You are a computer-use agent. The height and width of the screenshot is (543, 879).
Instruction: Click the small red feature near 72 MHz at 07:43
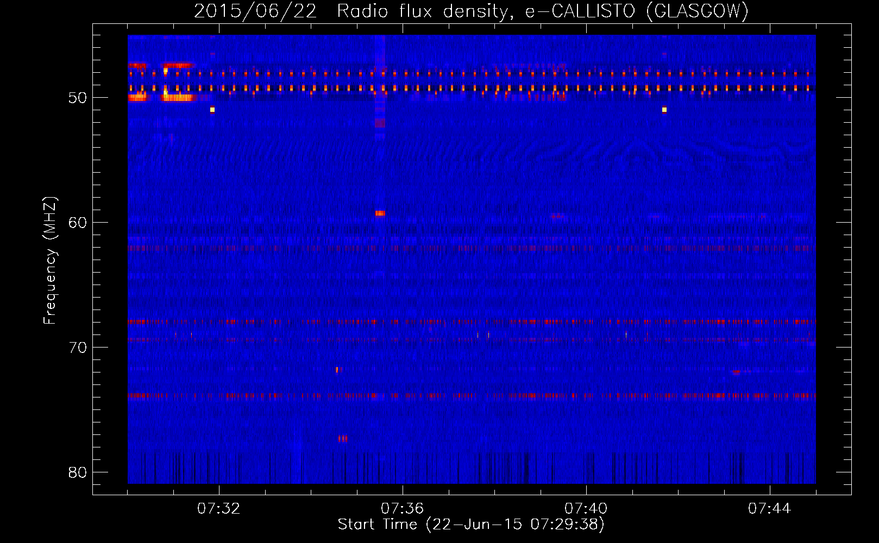click(736, 372)
